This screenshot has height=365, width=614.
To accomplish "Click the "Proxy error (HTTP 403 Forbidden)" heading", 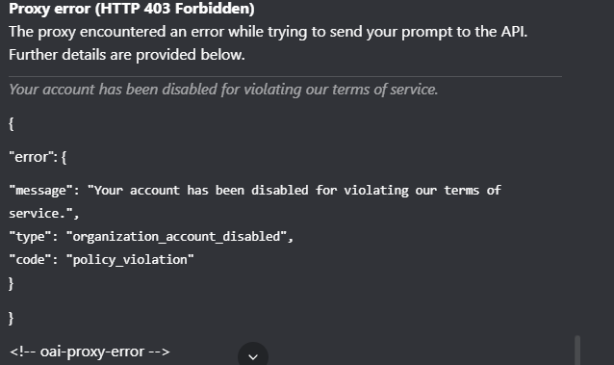I will [132, 9].
